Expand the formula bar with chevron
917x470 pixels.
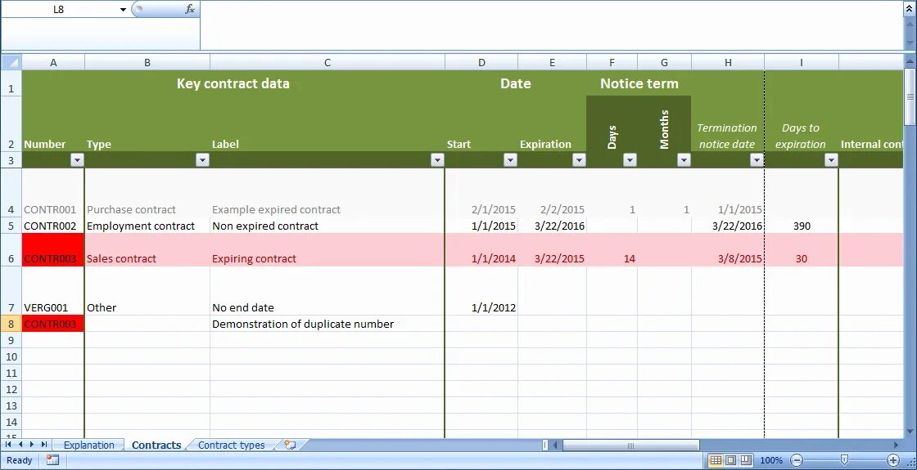tap(909, 9)
